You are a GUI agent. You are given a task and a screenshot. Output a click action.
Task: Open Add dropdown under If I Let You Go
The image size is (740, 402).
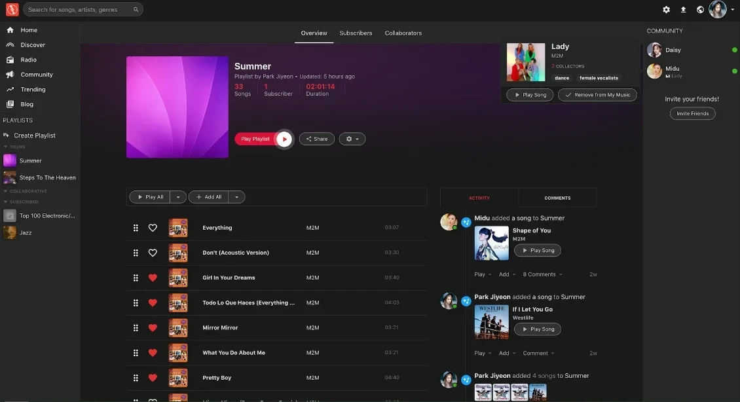pos(507,354)
